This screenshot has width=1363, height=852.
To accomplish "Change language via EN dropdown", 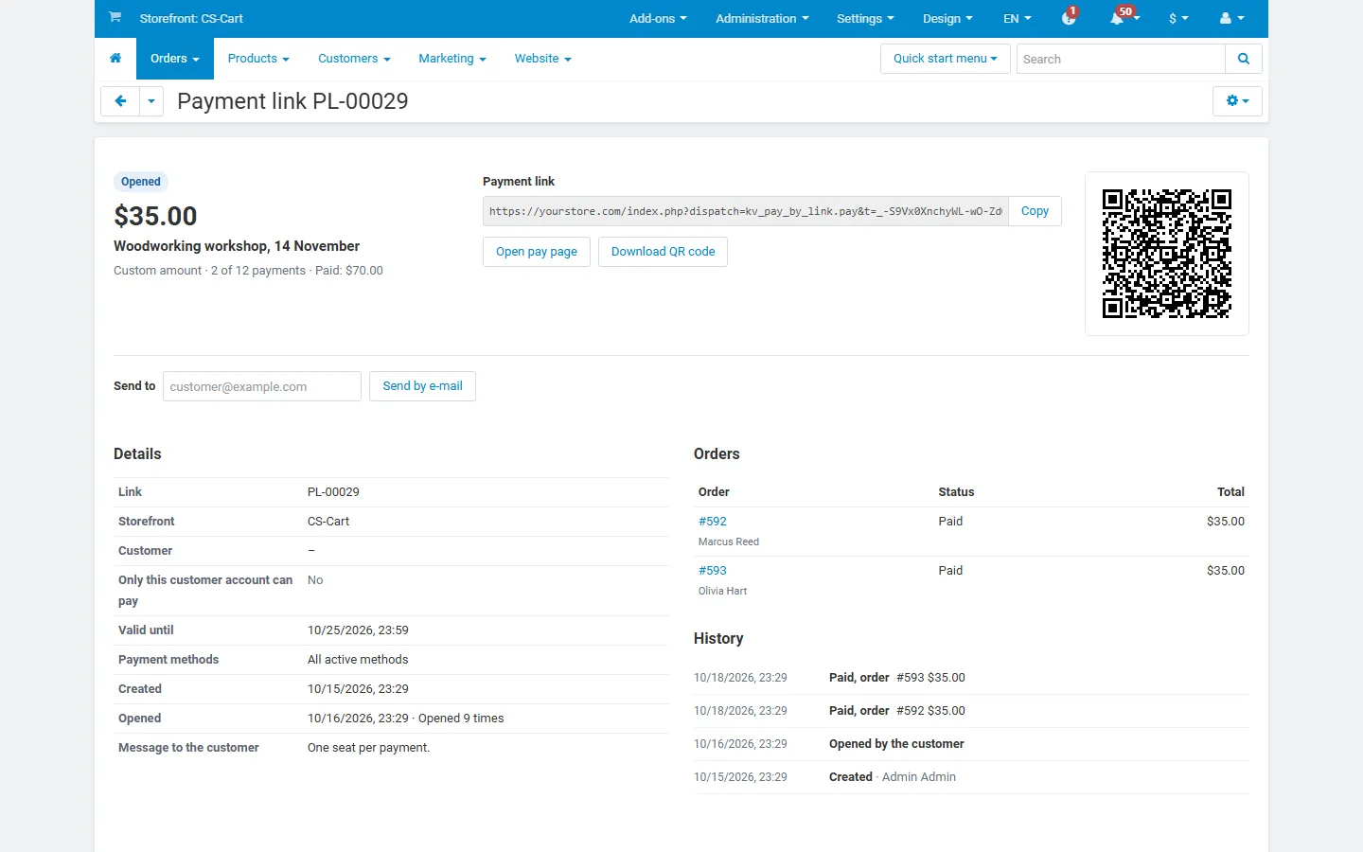I will [x=1018, y=18].
